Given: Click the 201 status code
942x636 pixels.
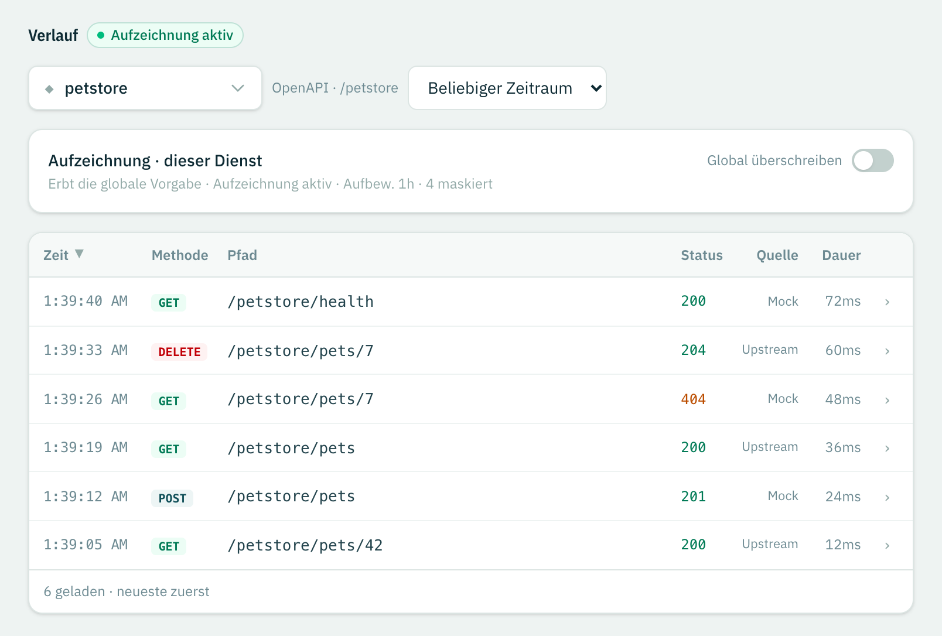Looking at the screenshot, I should click(694, 497).
